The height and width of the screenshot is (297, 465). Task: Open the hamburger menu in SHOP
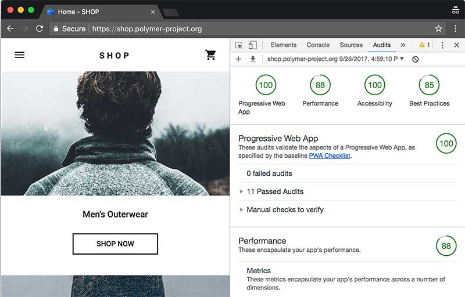coord(20,55)
